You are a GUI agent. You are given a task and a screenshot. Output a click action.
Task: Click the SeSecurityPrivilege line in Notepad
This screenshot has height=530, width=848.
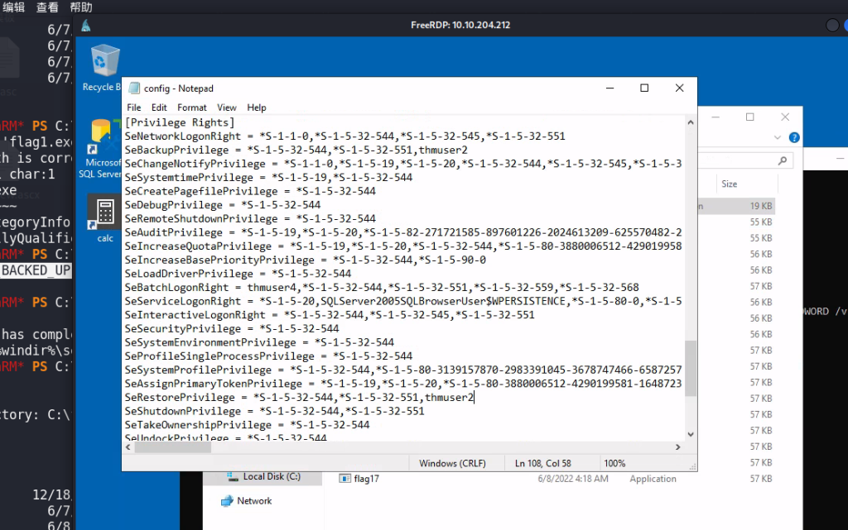(x=232, y=329)
